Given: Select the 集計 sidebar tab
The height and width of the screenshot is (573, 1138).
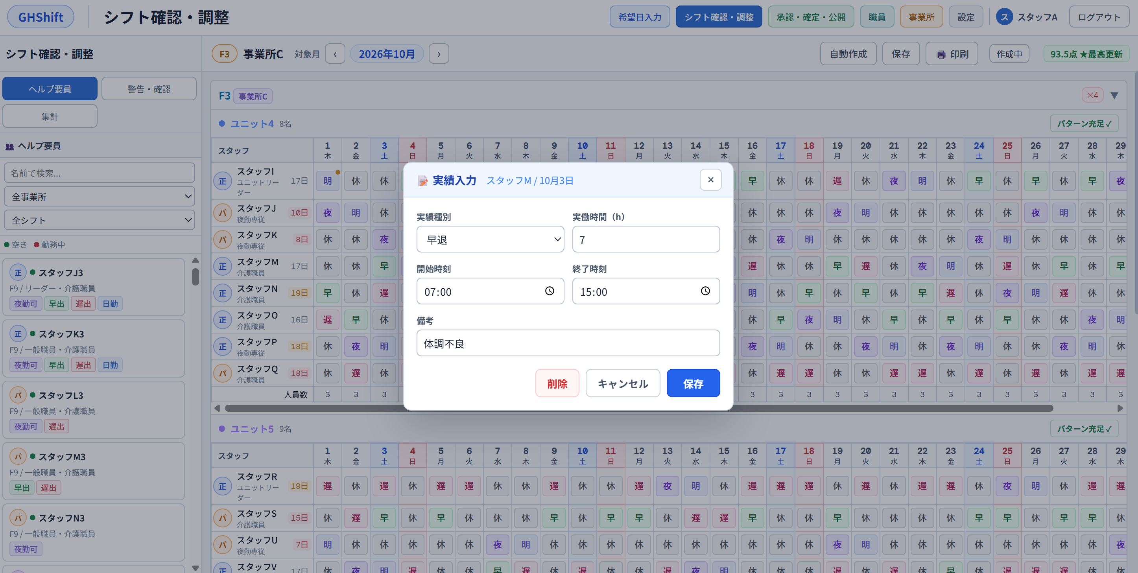Looking at the screenshot, I should coord(50,116).
